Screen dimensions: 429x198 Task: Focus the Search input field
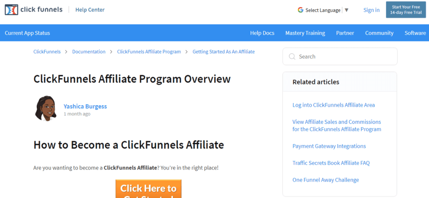coord(340,56)
